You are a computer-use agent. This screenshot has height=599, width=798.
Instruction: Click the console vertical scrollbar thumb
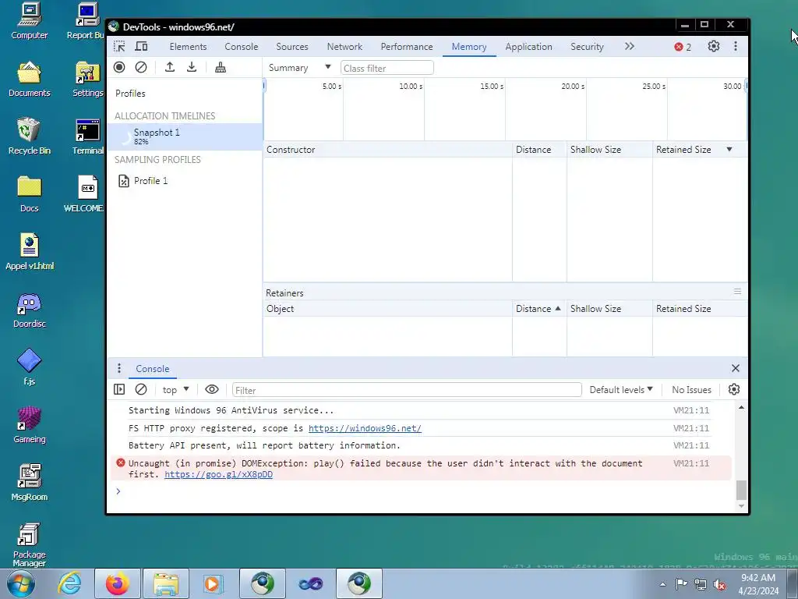tap(742, 490)
